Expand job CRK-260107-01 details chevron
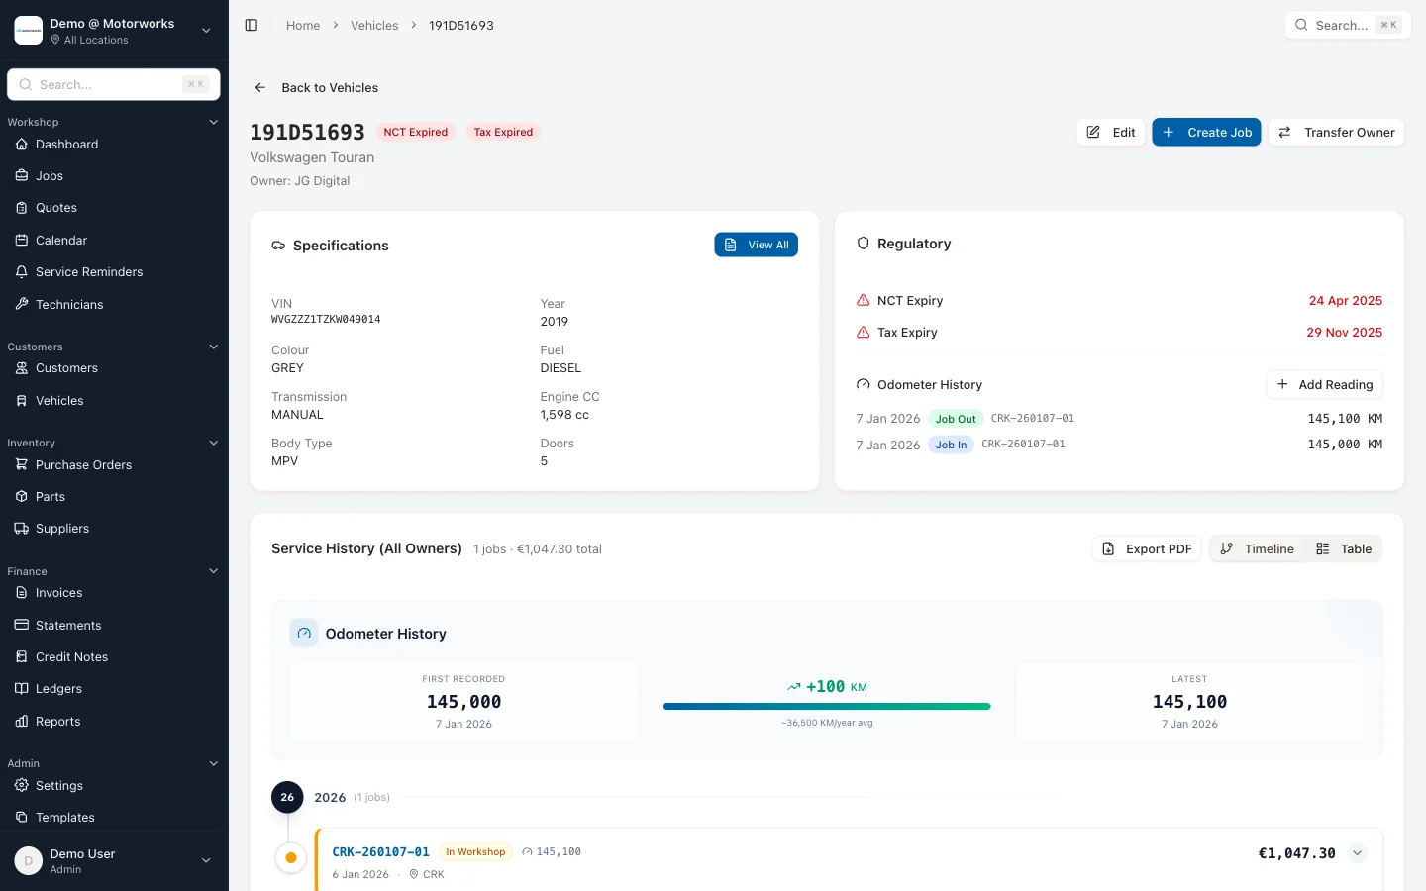1426x891 pixels. tap(1358, 853)
